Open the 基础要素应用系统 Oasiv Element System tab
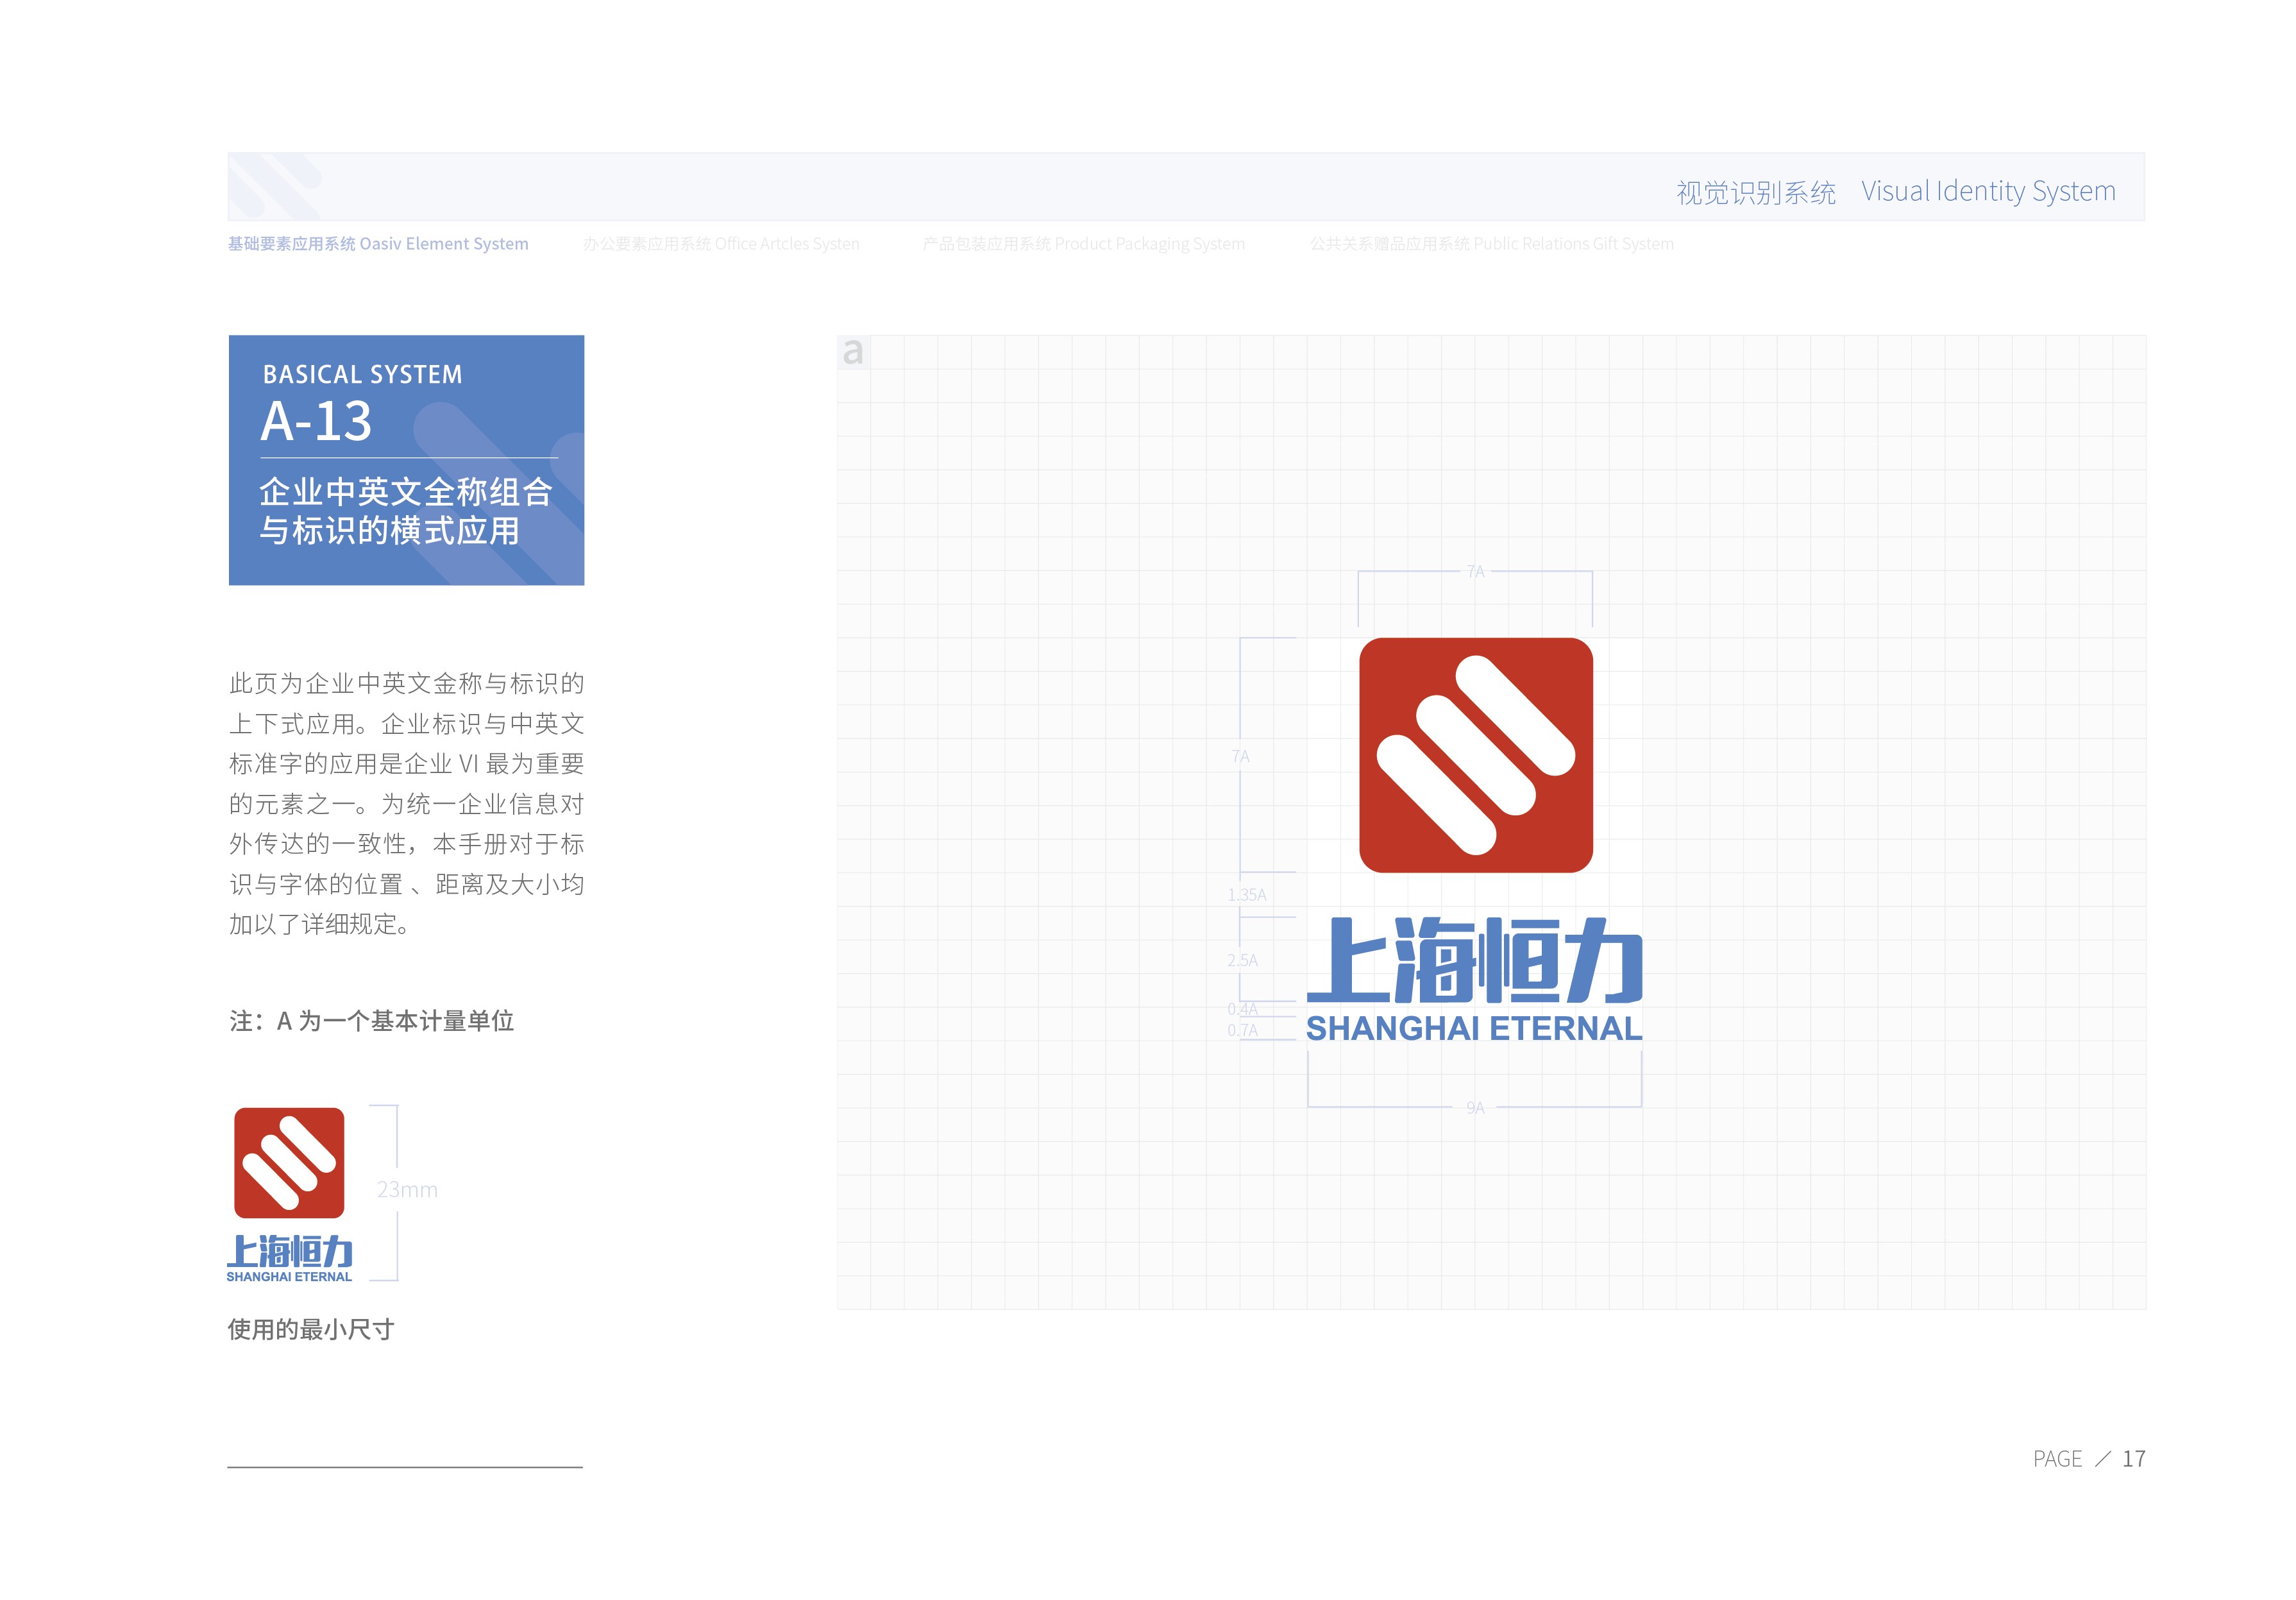 378,244
